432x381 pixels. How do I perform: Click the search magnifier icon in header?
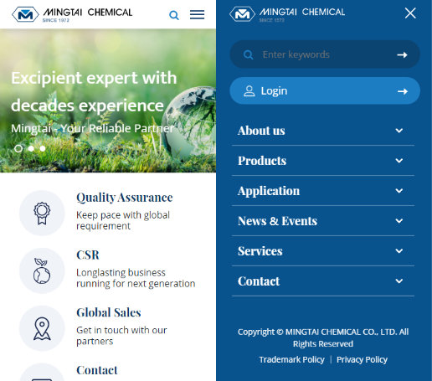(174, 15)
